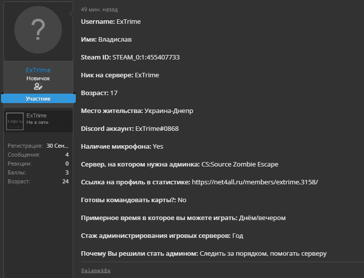364x278 pixels.
Task: Click the Реакции count value
Action: [x=67, y=164]
